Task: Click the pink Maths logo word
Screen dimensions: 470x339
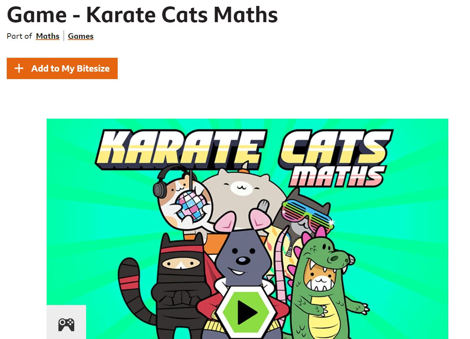Action: 337,176
